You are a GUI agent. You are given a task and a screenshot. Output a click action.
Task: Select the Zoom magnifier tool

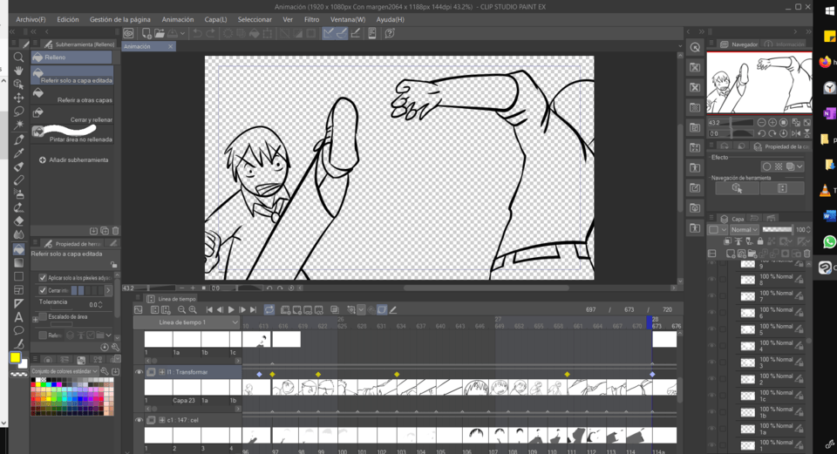point(18,58)
